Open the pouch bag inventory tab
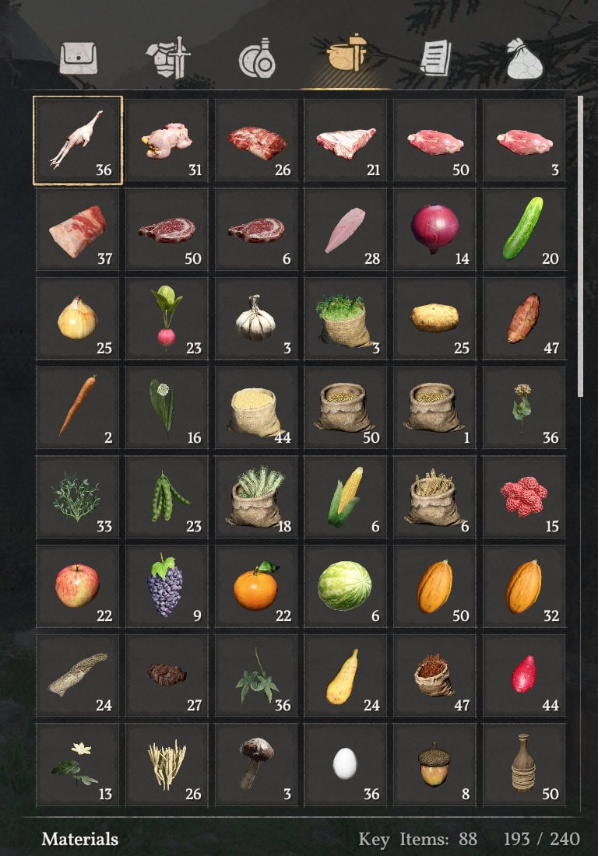The height and width of the screenshot is (856, 598). pyautogui.click(x=79, y=58)
